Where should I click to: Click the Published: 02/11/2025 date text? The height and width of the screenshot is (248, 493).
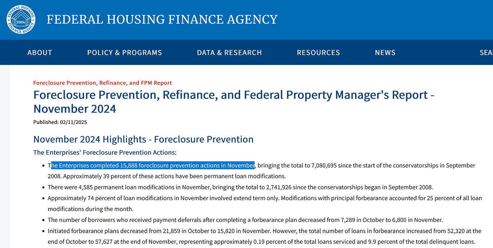pyautogui.click(x=60, y=122)
